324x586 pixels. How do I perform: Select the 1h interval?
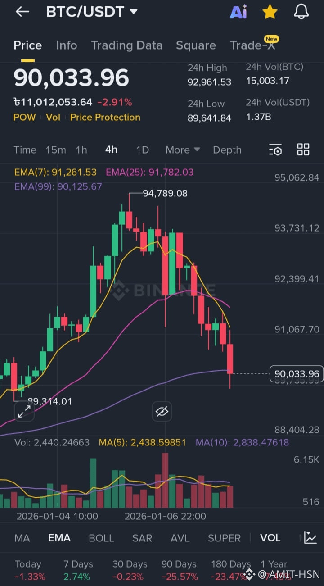(x=81, y=150)
